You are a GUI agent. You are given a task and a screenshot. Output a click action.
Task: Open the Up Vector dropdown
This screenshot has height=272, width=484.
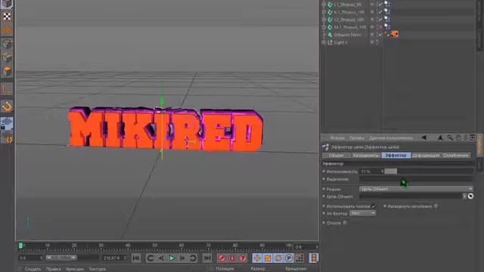tap(363, 213)
